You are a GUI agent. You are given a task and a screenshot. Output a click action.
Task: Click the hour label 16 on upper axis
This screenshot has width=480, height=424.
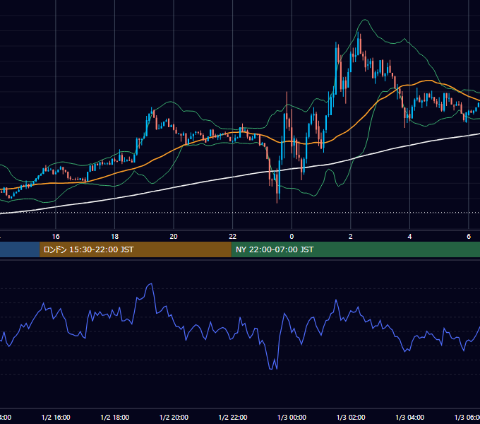tap(56, 237)
